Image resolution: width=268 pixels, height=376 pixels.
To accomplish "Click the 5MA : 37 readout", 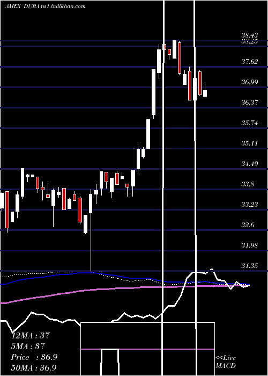I will coord(28,346).
